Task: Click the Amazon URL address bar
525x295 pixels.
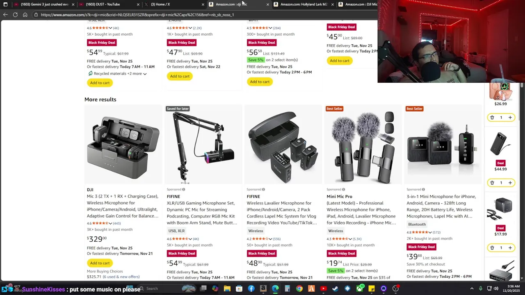Action: click(x=205, y=15)
